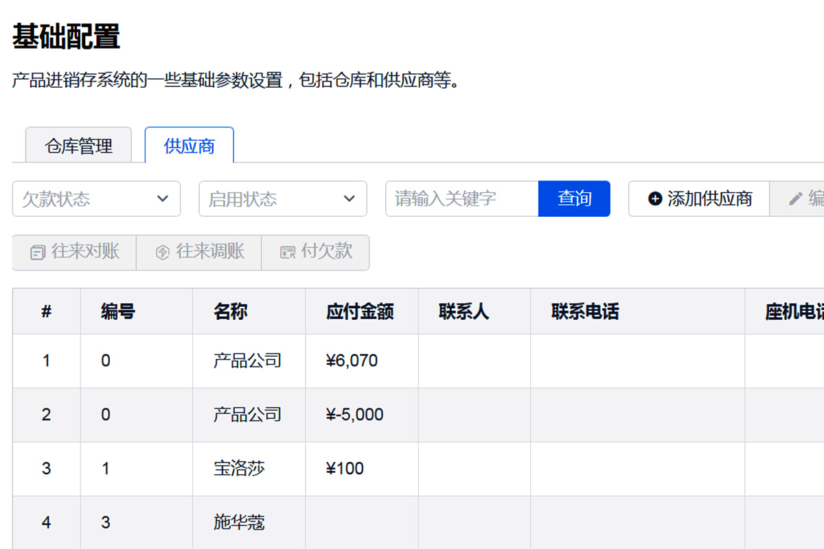Expand the 启用状态 filter dropdown
Screen dimensions: 824x549
tap(283, 198)
